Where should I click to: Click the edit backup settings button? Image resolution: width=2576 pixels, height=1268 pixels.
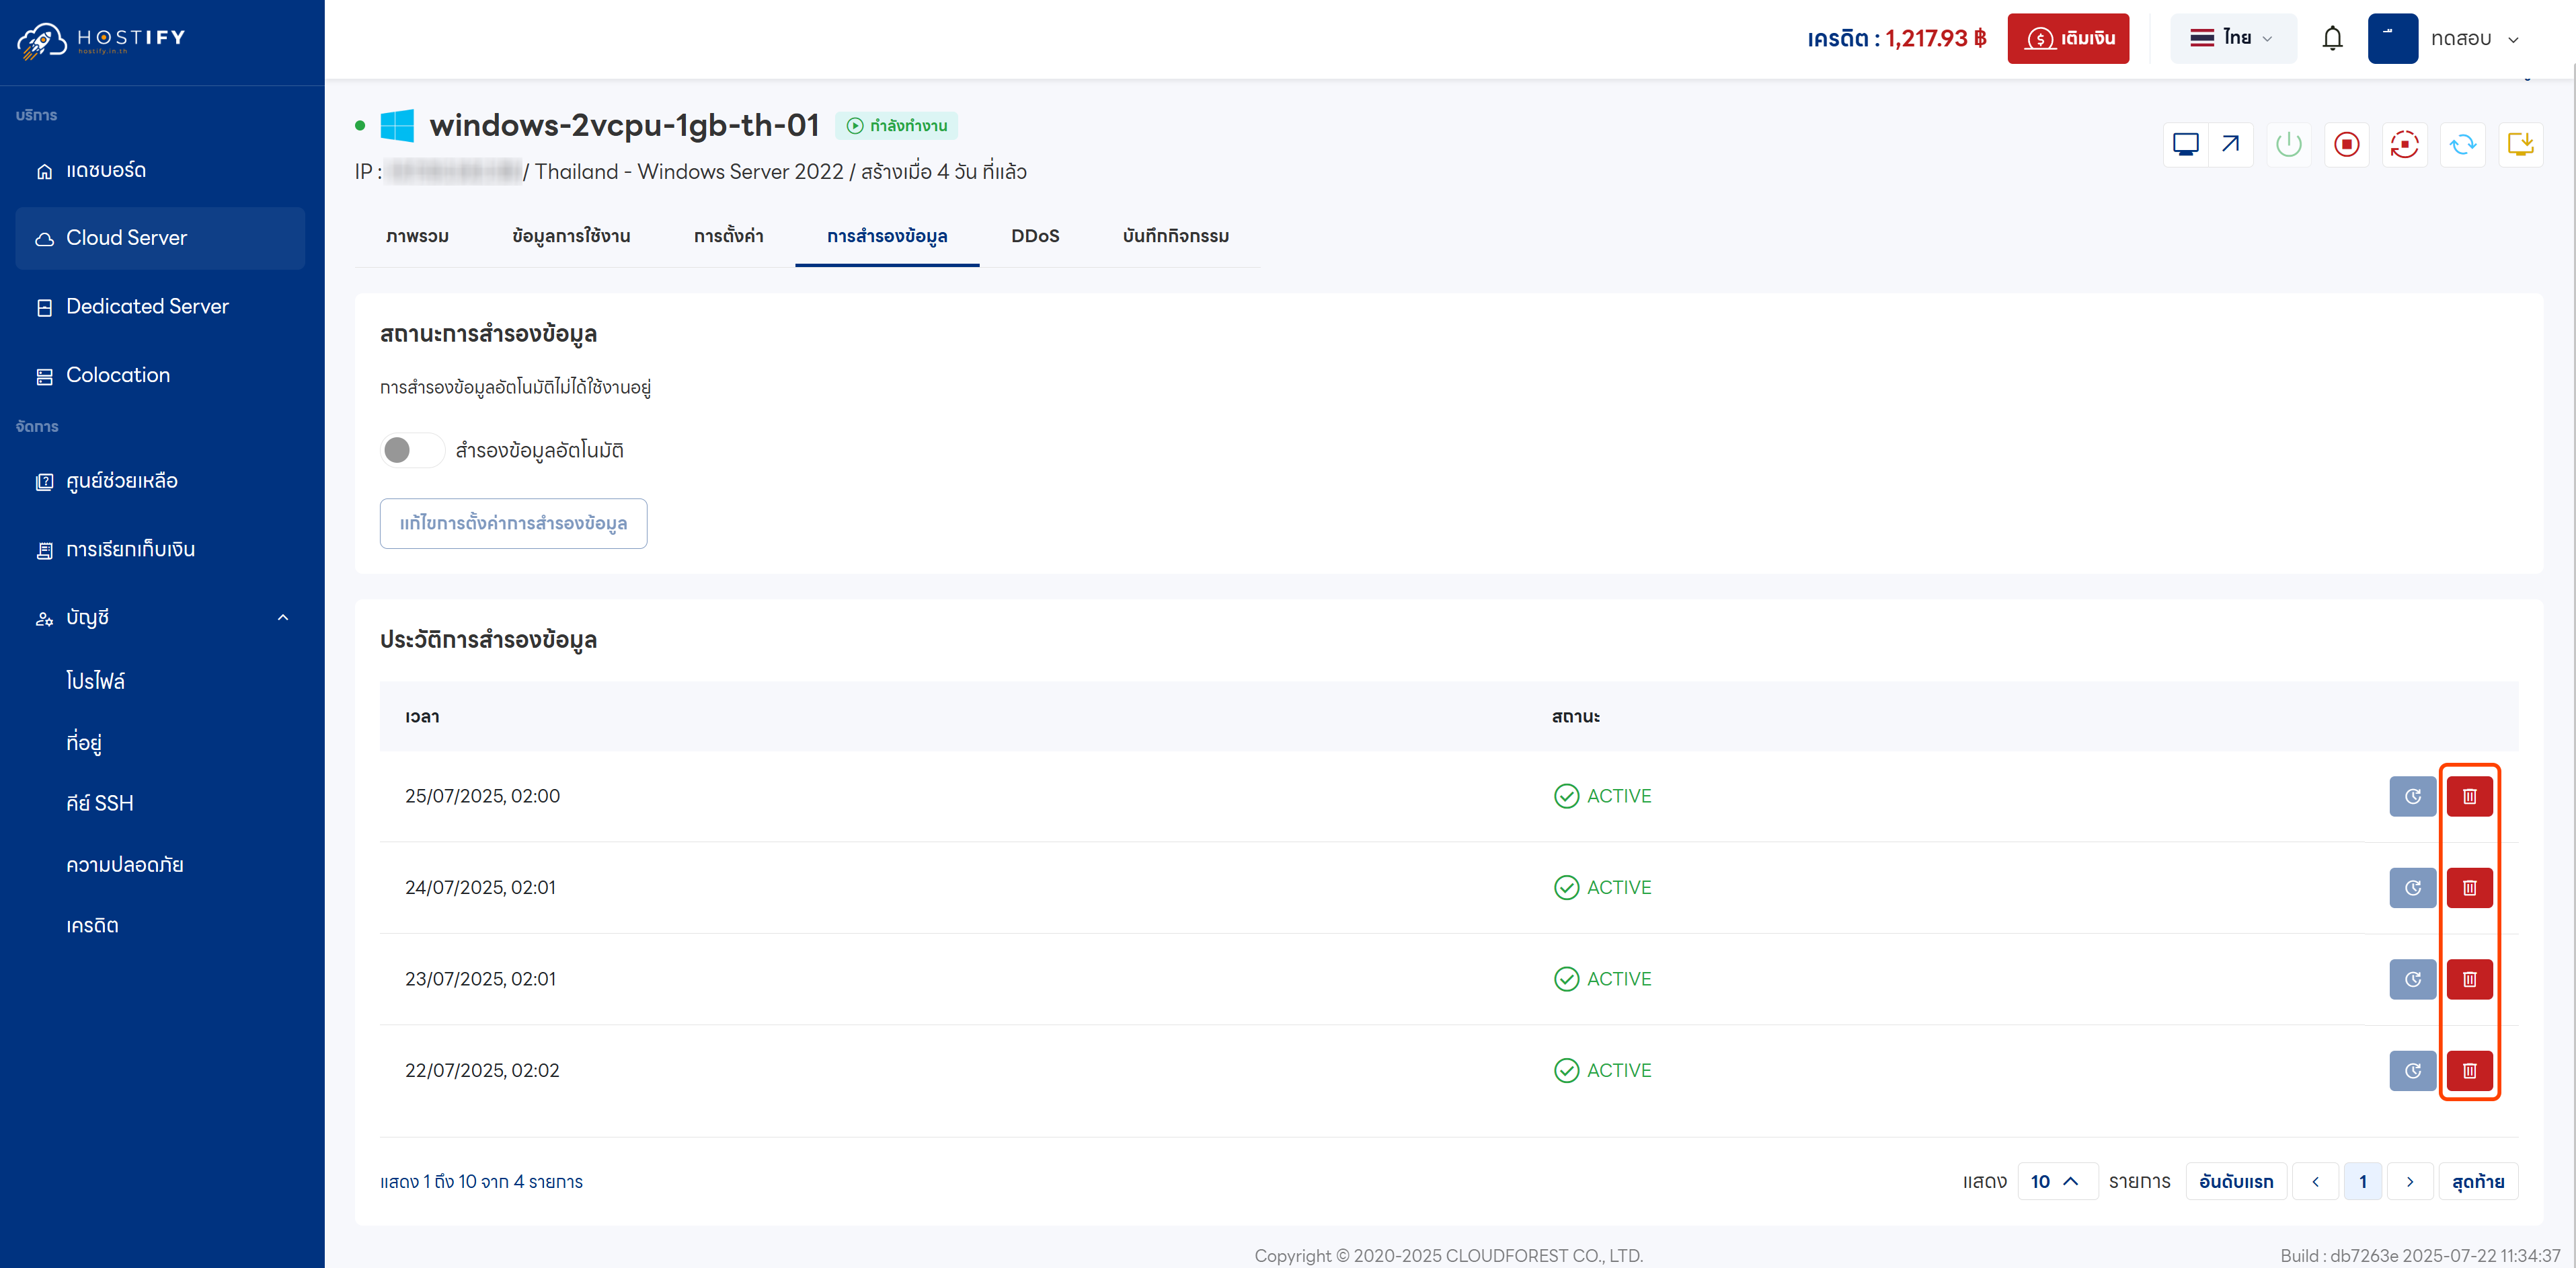point(513,523)
